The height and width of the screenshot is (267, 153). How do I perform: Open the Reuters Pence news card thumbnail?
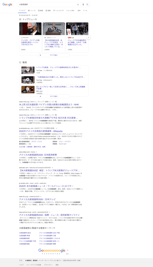point(30,29)
